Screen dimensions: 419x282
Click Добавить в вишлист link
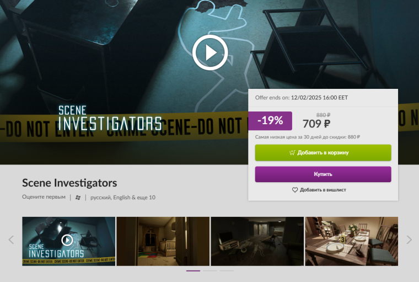click(x=323, y=190)
